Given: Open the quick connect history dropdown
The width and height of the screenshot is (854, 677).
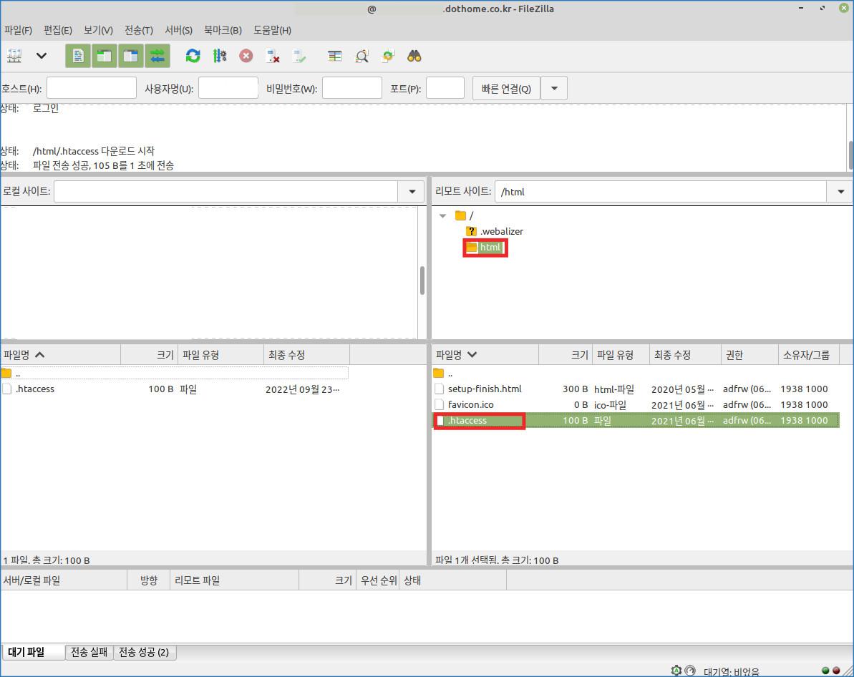Looking at the screenshot, I should (x=553, y=89).
